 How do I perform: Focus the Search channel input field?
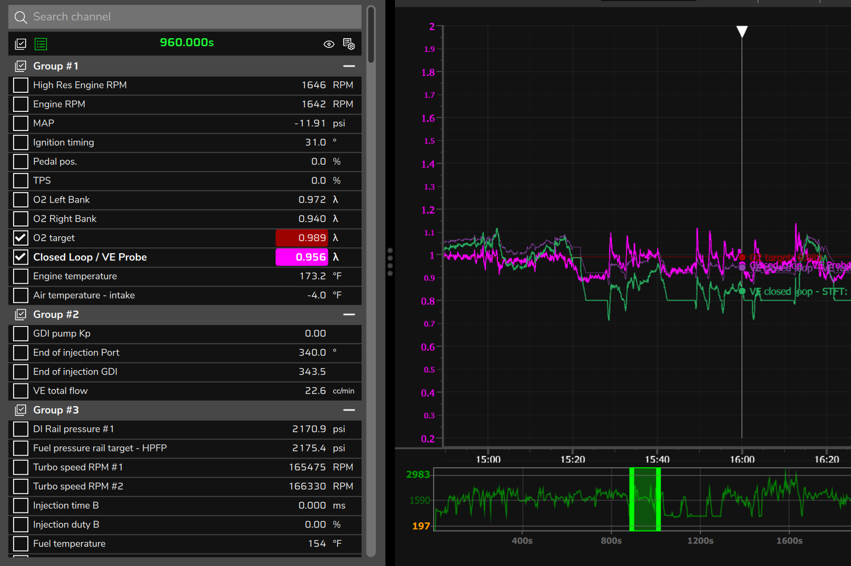click(185, 17)
